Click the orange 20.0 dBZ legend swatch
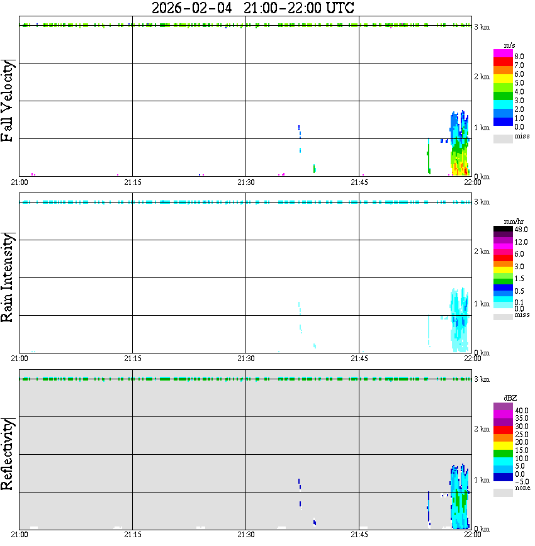This screenshot has height=546, width=535. (x=503, y=438)
